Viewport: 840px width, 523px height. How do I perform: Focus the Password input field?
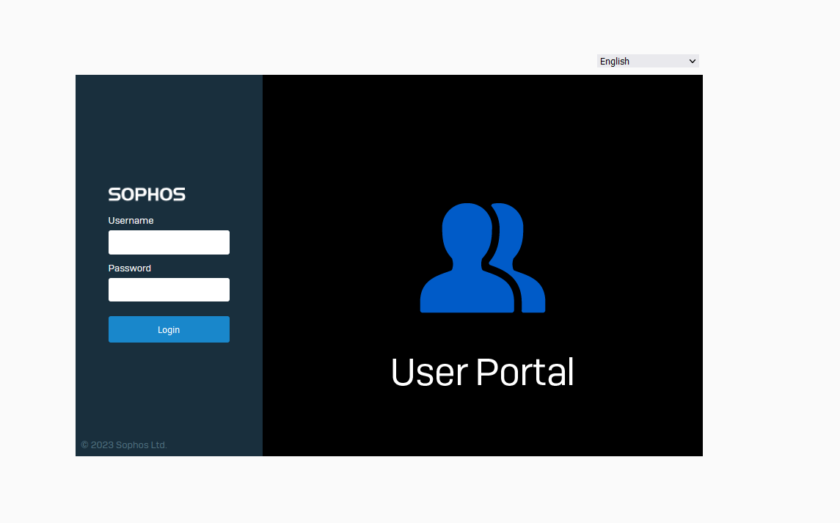point(169,289)
